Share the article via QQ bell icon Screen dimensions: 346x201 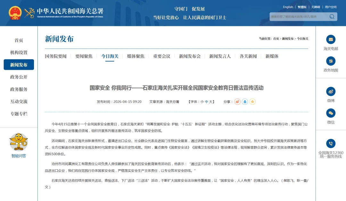(x=245, y=101)
